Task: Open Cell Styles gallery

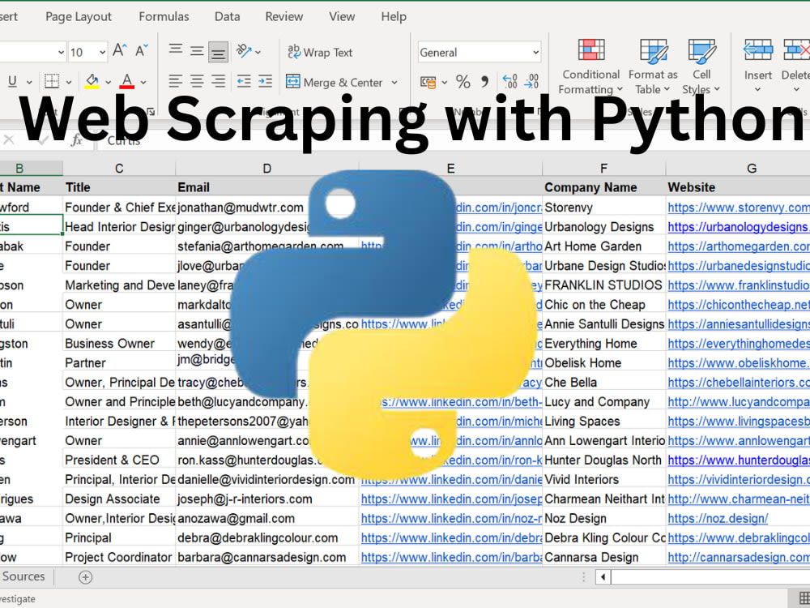Action: [x=701, y=66]
